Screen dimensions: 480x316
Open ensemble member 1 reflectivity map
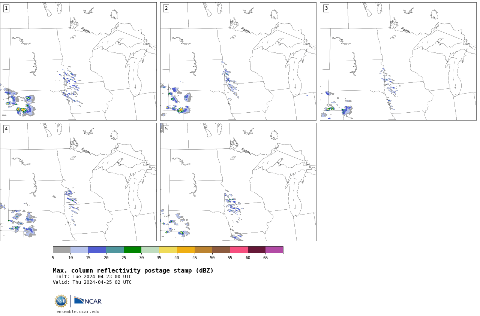pos(78,61)
